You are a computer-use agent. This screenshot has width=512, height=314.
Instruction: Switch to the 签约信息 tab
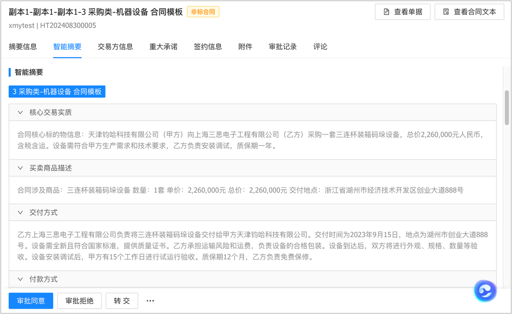coord(208,47)
